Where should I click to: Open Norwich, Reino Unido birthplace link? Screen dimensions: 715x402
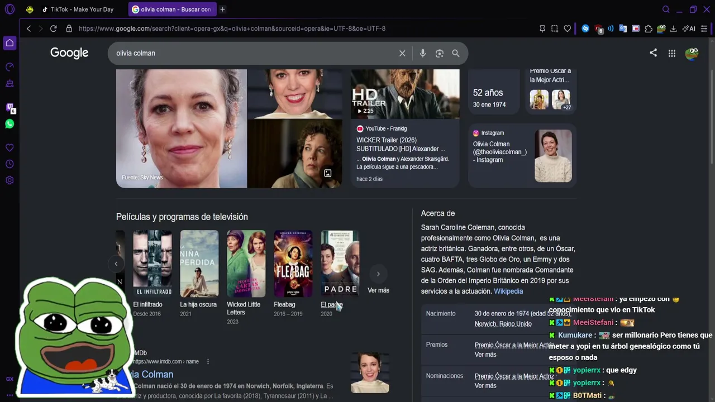pos(503,324)
